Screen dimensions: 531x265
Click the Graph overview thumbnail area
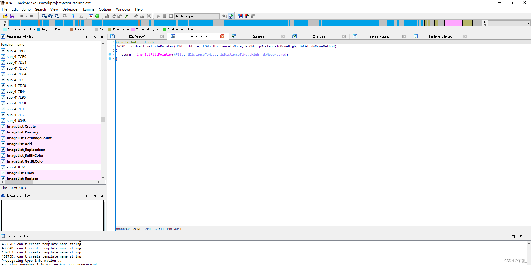pyautogui.click(x=53, y=215)
